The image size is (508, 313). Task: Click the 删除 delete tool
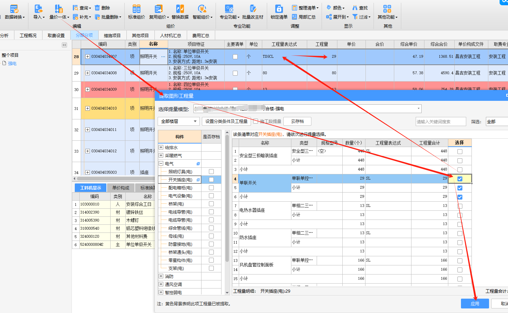(102, 8)
